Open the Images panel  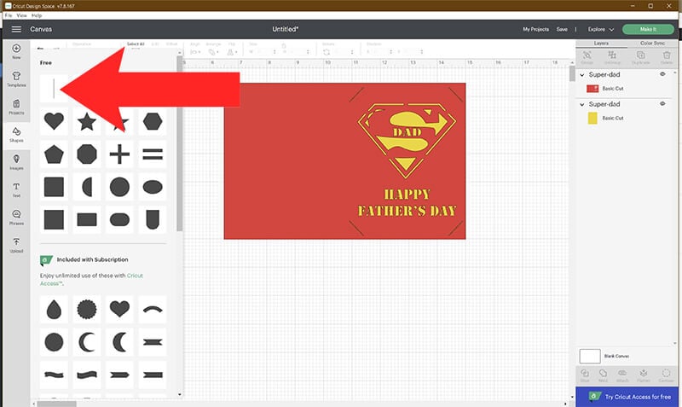[x=16, y=162]
